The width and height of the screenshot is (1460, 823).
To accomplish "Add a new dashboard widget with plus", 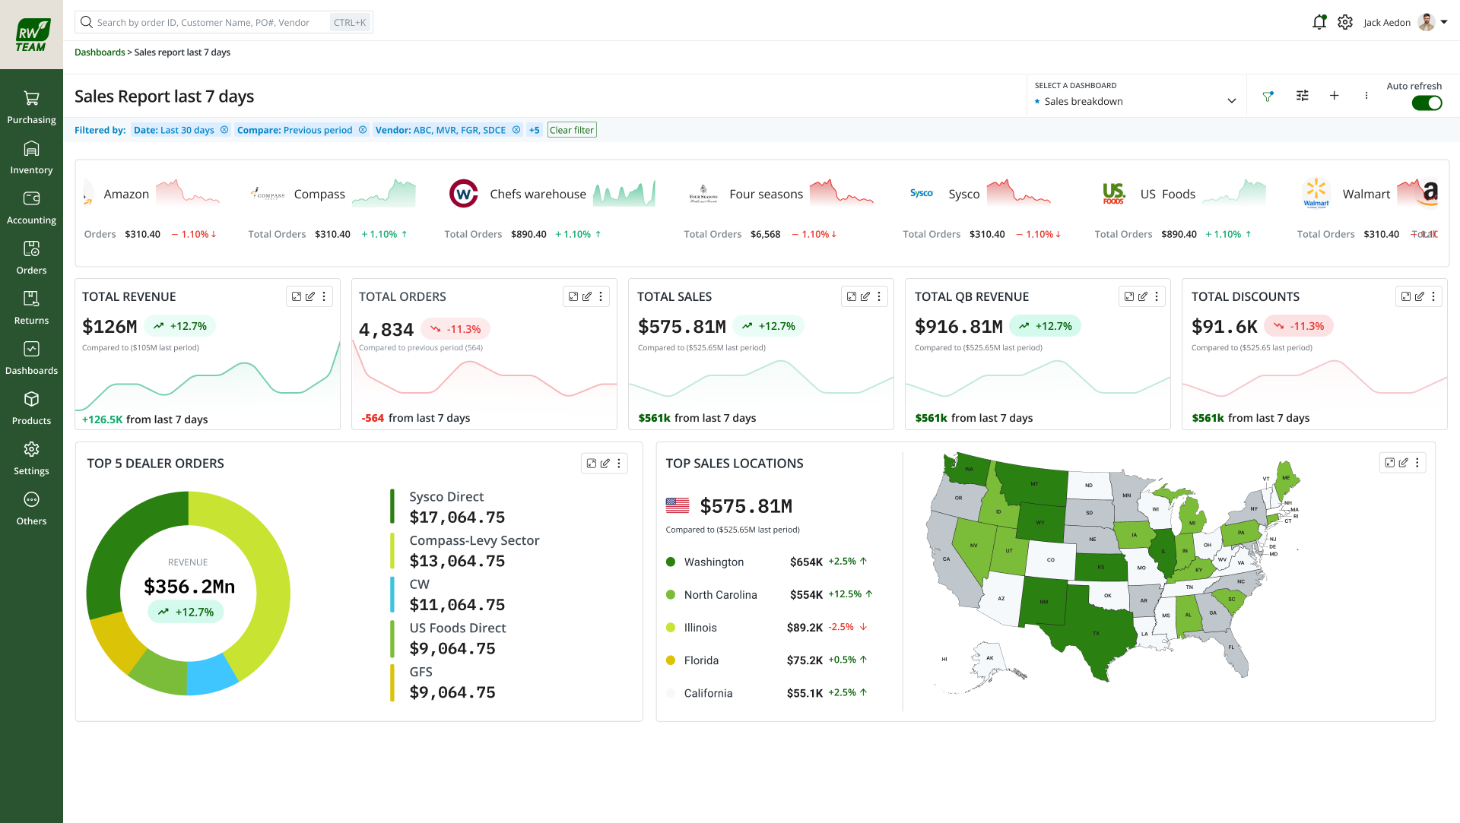I will pyautogui.click(x=1334, y=96).
